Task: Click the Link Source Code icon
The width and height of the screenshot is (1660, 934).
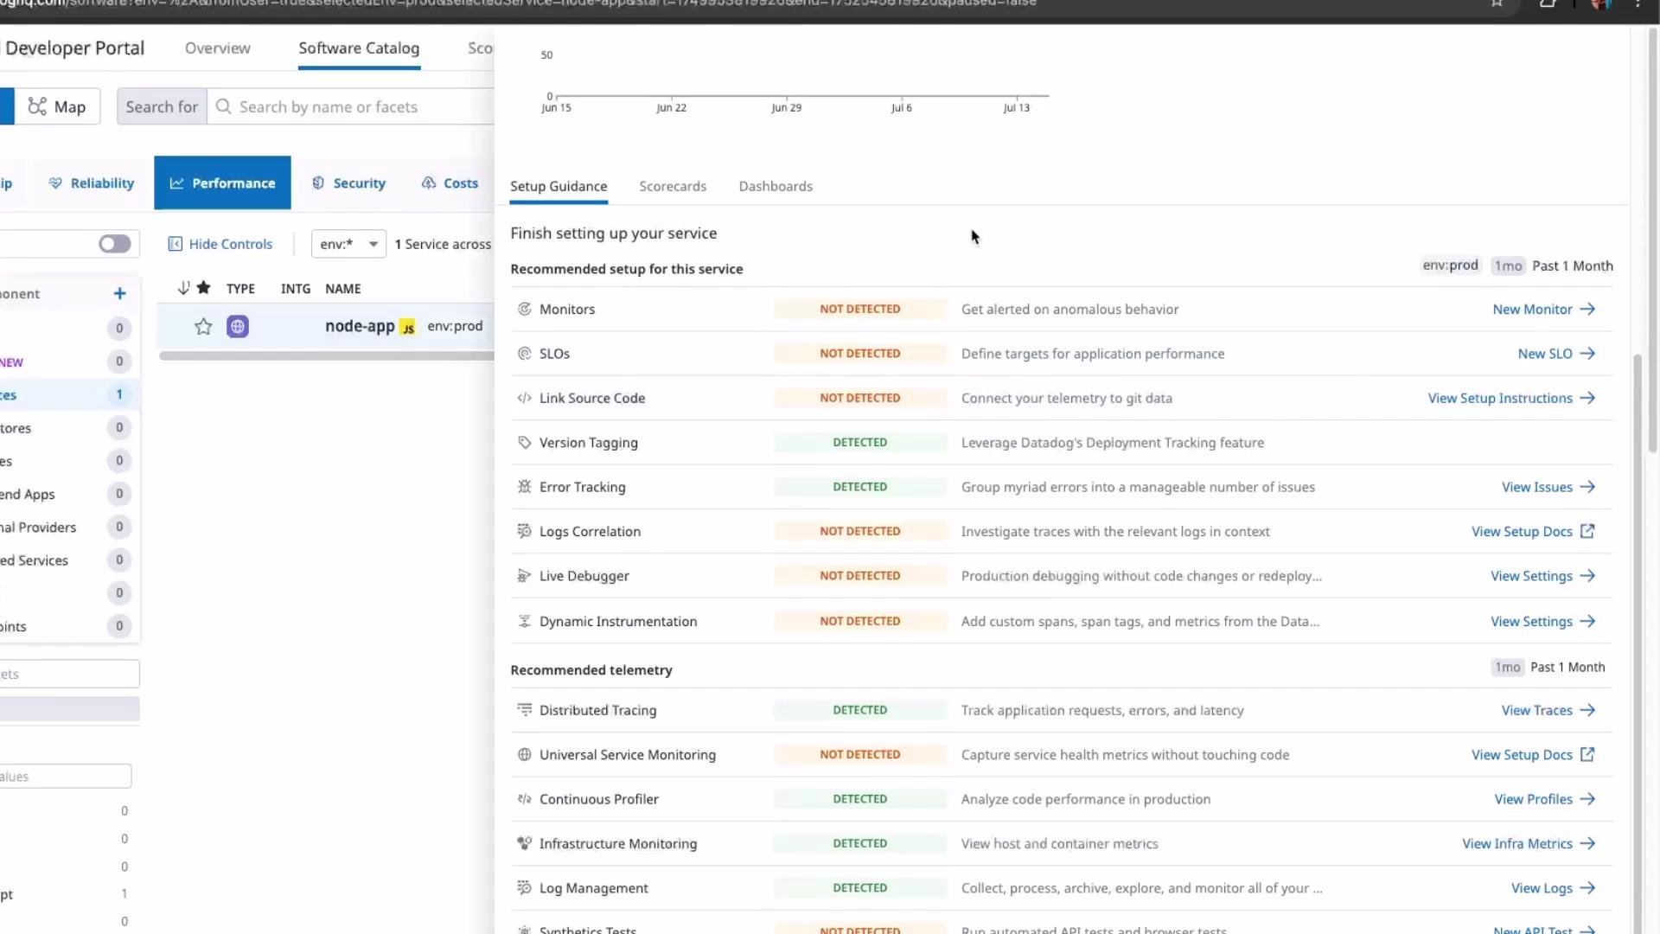Action: (x=524, y=398)
